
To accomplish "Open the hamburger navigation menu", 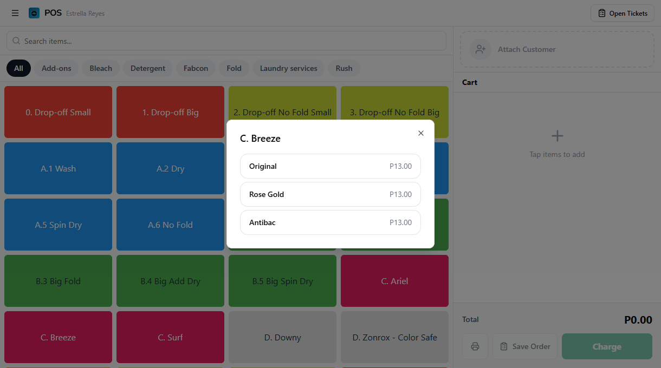I will point(15,13).
